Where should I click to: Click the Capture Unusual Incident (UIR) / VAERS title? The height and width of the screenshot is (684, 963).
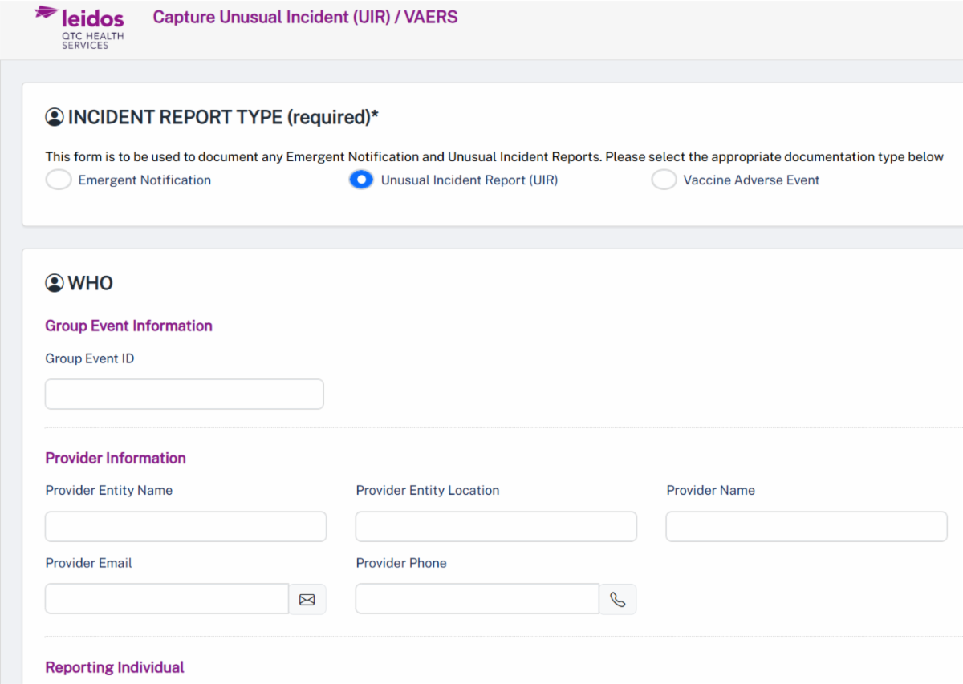305,17
